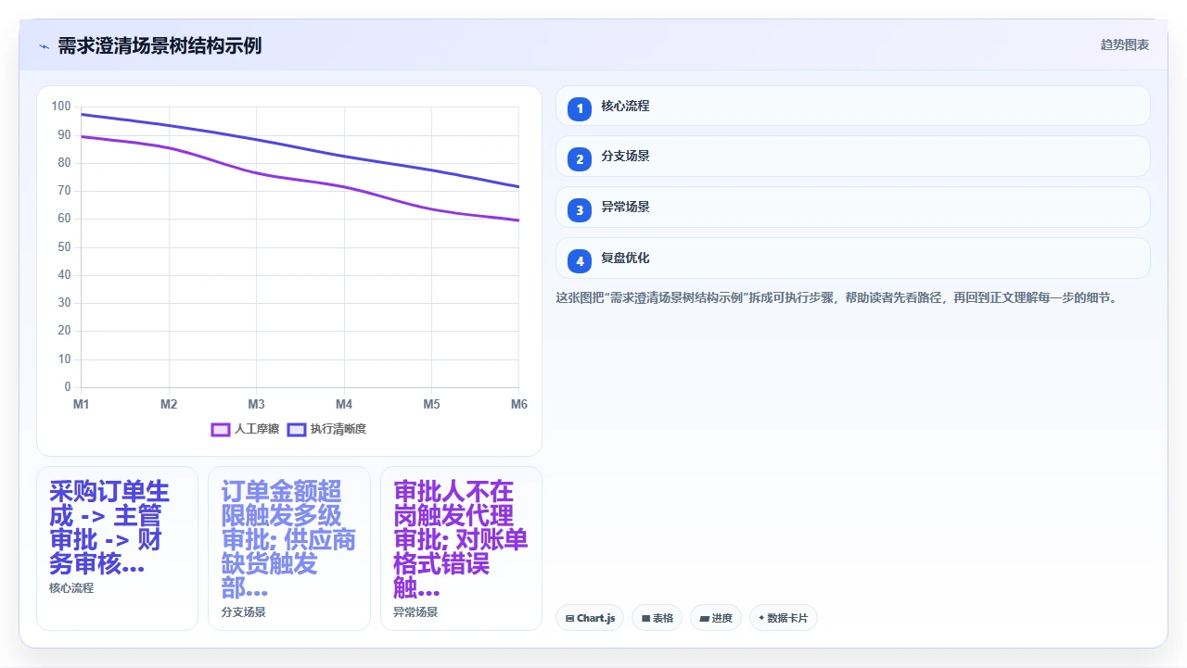Toggle the 执行清晰度 legend swatch
Image resolution: width=1187 pixels, height=668 pixels.
point(297,429)
